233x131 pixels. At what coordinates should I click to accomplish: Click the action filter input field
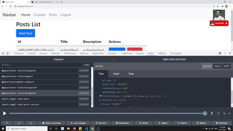point(41,65)
